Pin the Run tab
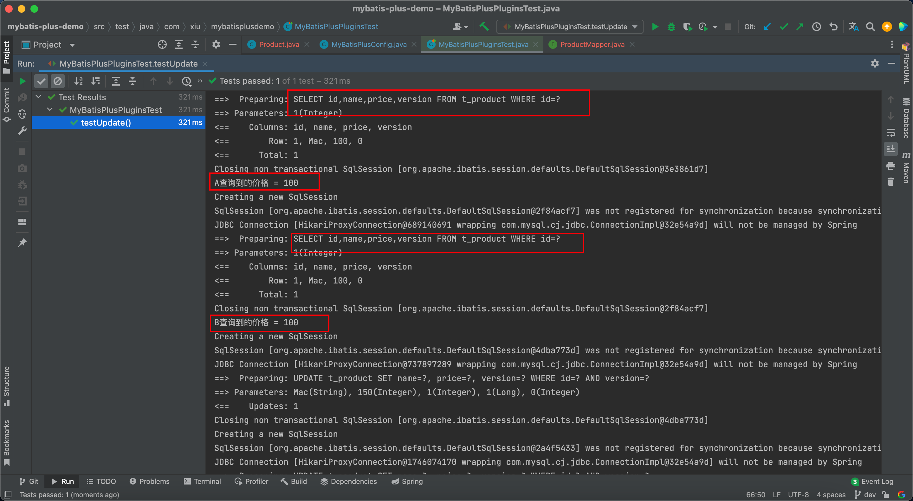 22,243
